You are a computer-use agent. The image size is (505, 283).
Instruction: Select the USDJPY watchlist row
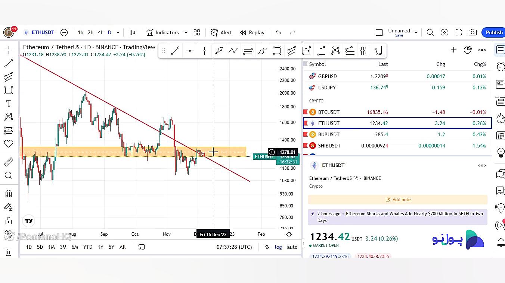397,88
